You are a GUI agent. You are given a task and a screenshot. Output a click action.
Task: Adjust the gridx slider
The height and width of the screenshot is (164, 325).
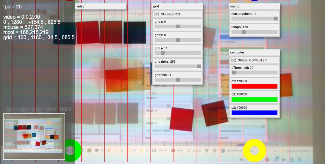pos(177,26)
